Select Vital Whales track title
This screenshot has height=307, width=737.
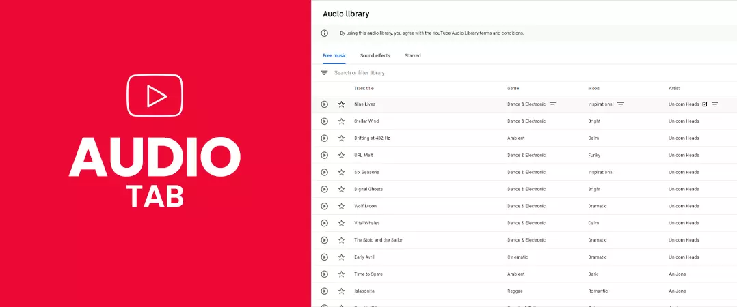coord(366,223)
